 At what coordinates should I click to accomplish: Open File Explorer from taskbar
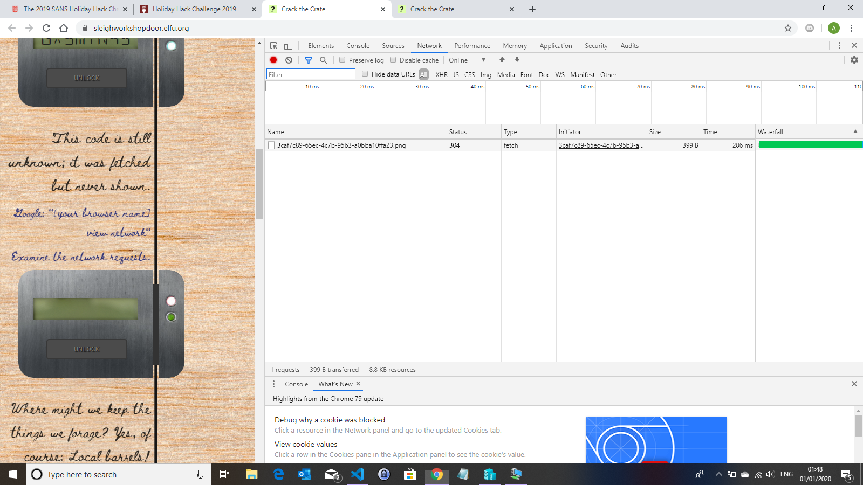pos(252,474)
